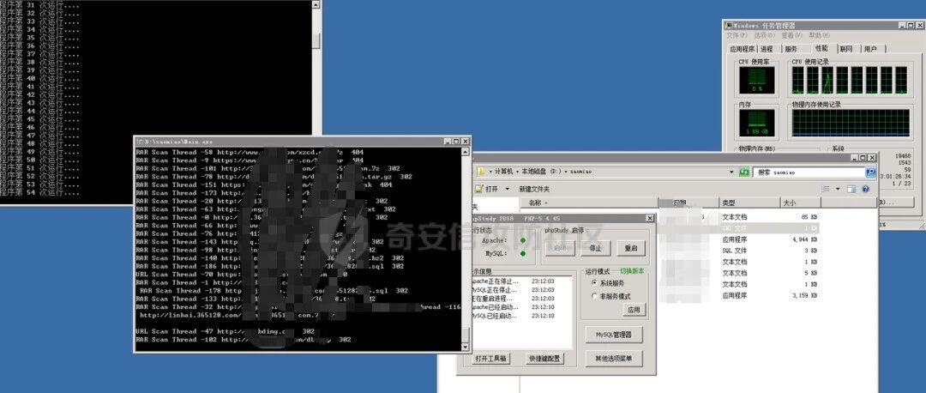Open the Explorer help question-mark icon

(866, 189)
